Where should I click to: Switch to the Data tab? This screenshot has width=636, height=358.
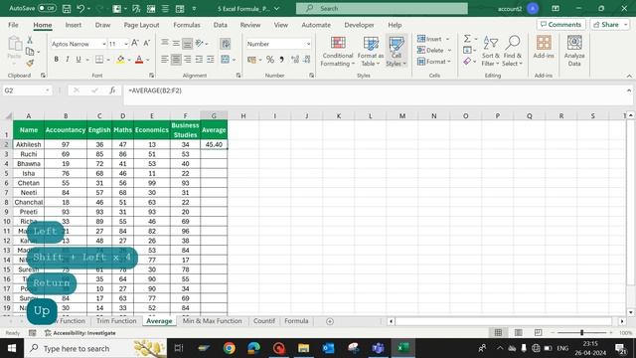pyautogui.click(x=221, y=25)
